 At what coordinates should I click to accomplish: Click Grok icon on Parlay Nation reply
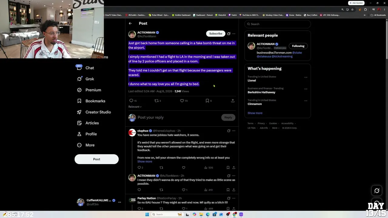coord(229,198)
